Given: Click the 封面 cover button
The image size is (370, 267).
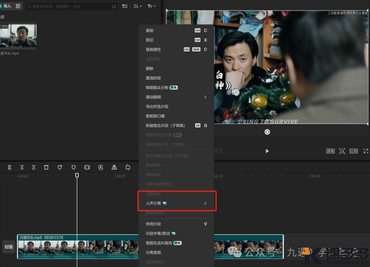Looking at the screenshot, I should 9,247.
